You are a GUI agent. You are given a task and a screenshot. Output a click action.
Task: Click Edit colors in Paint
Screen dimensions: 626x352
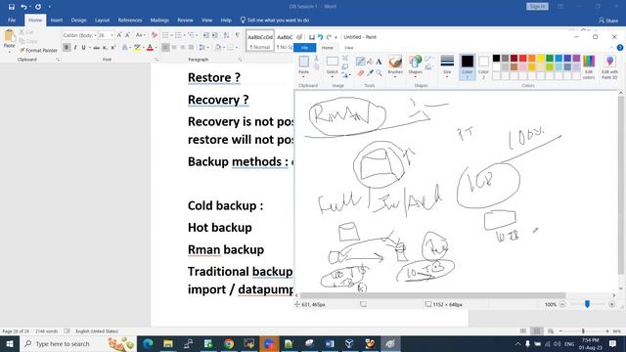(589, 66)
